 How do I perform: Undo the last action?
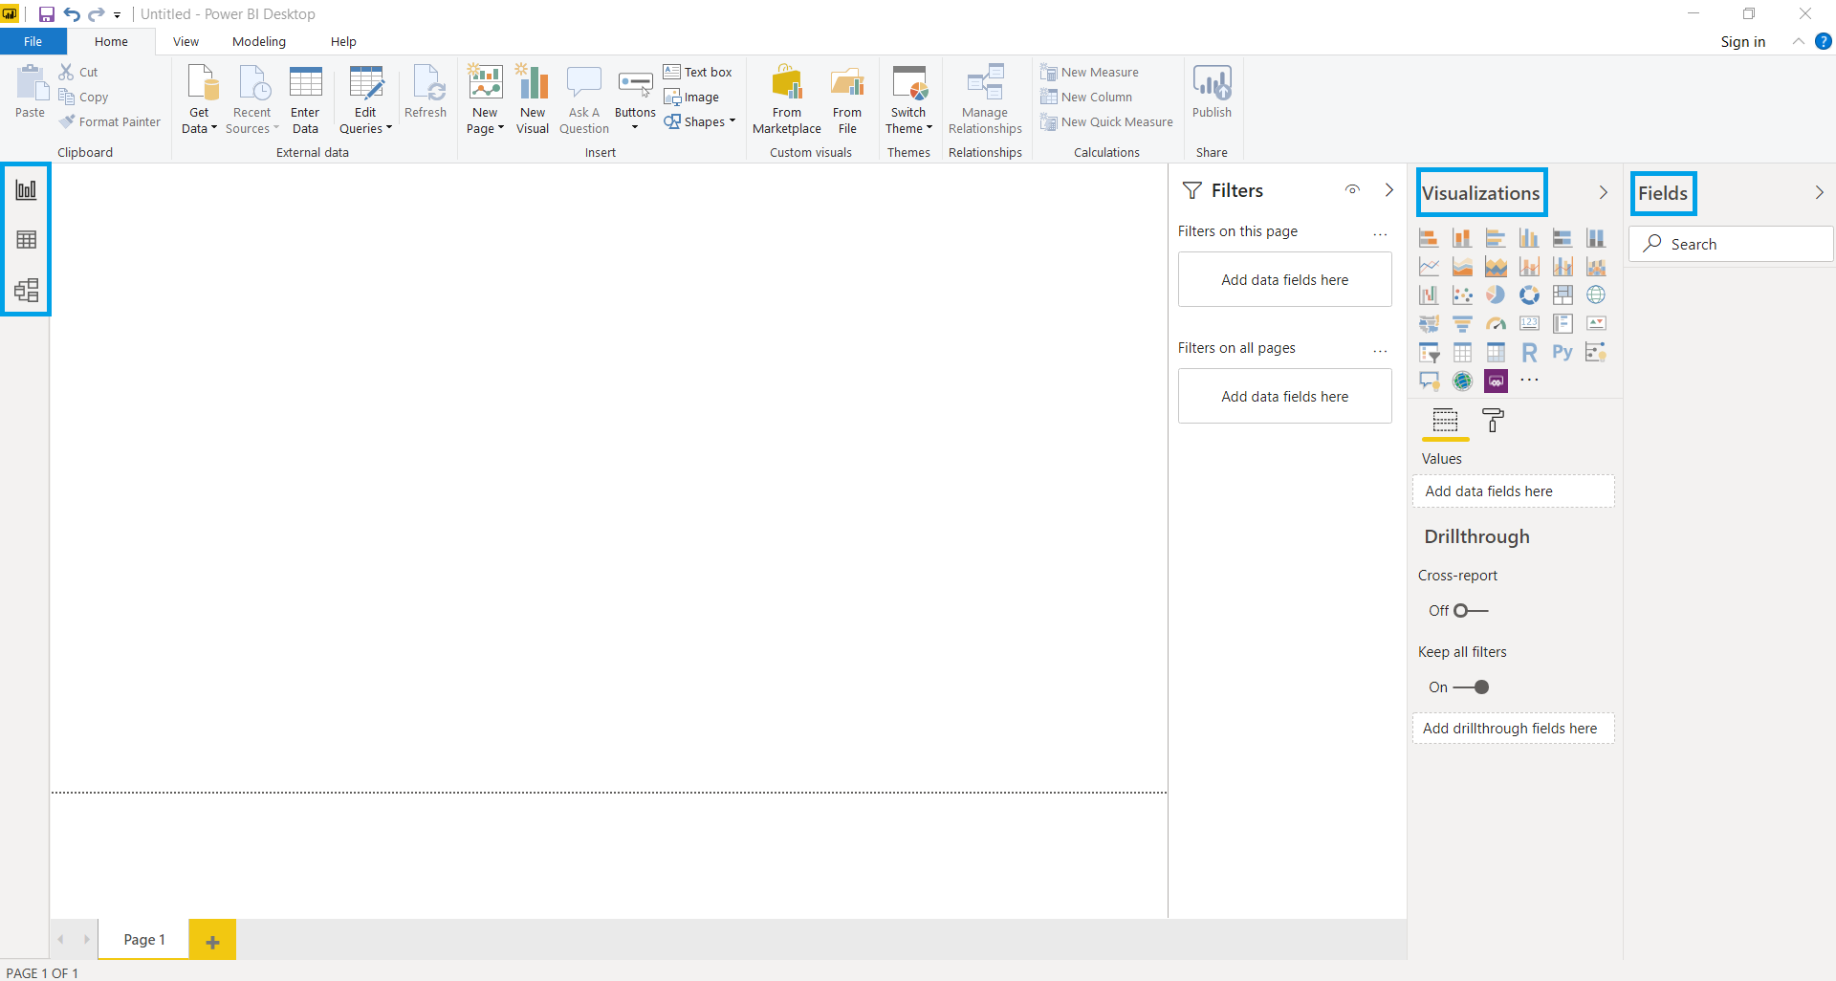click(x=72, y=14)
